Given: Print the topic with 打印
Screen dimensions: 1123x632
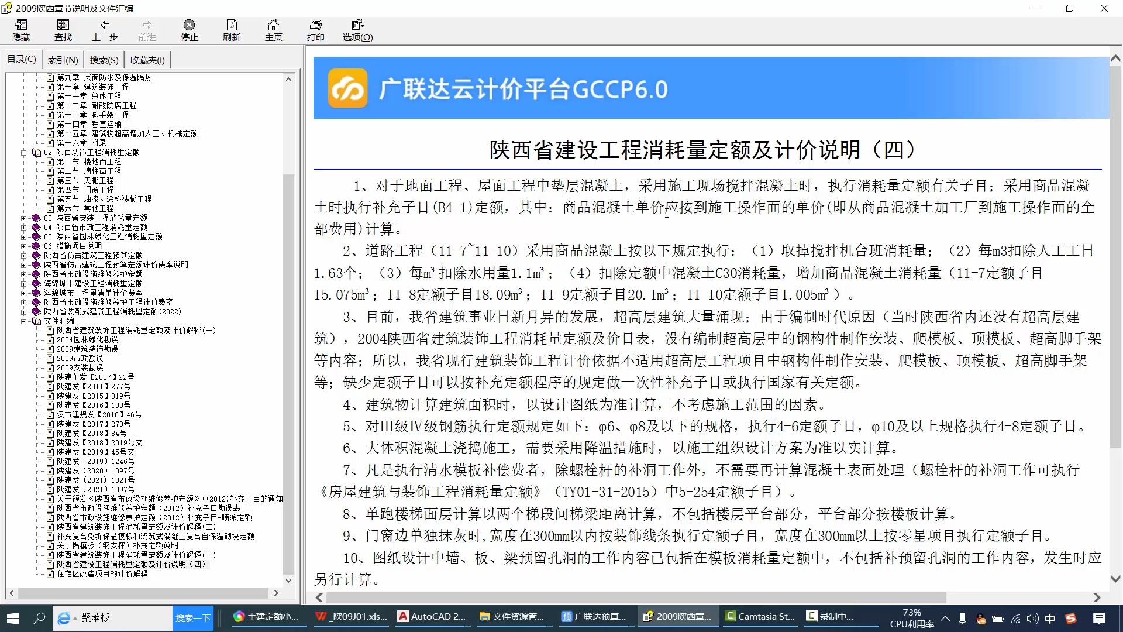Looking at the screenshot, I should (316, 30).
